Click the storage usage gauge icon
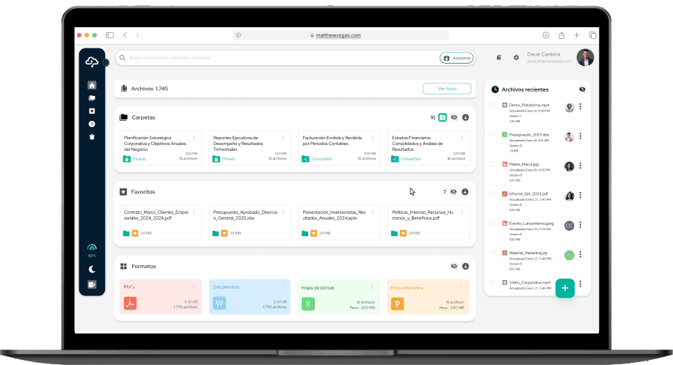The height and width of the screenshot is (365, 673). coord(92,248)
